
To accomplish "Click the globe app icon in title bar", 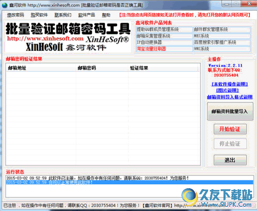I will pos(5,5).
